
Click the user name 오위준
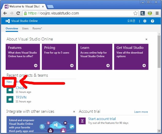point(131,21)
